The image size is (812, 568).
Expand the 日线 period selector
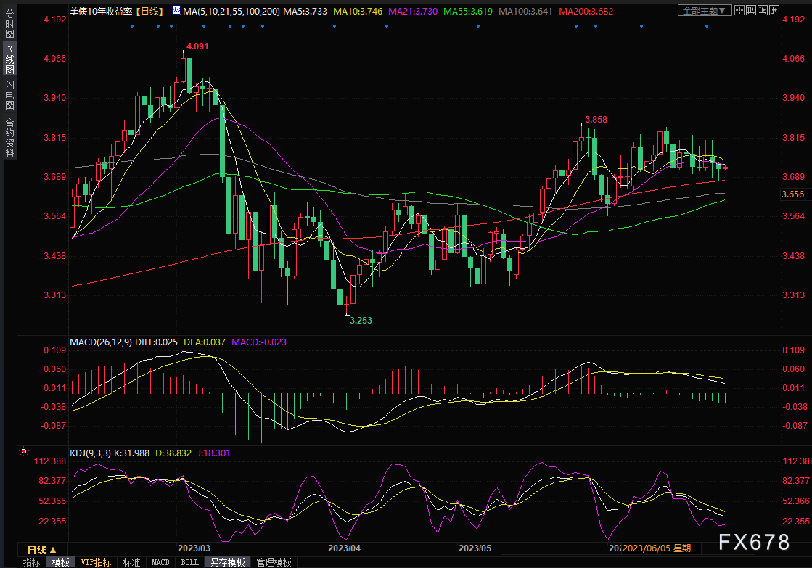click(42, 549)
